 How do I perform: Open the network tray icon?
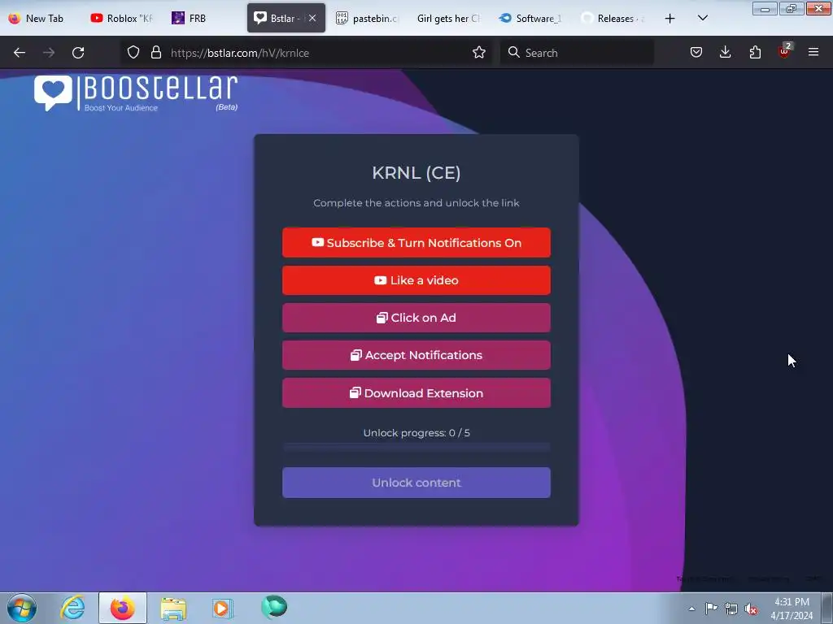tap(731, 609)
